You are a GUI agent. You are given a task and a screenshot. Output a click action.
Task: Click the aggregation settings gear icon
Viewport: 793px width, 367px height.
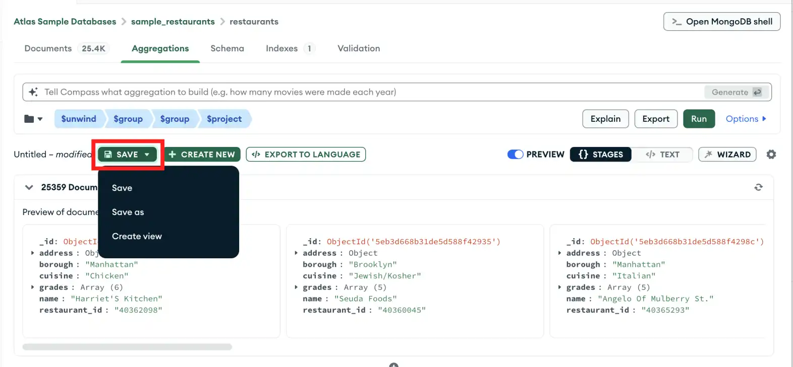click(771, 155)
